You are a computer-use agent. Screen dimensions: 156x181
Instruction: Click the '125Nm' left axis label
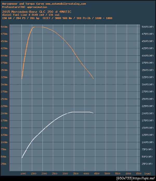(4, 135)
